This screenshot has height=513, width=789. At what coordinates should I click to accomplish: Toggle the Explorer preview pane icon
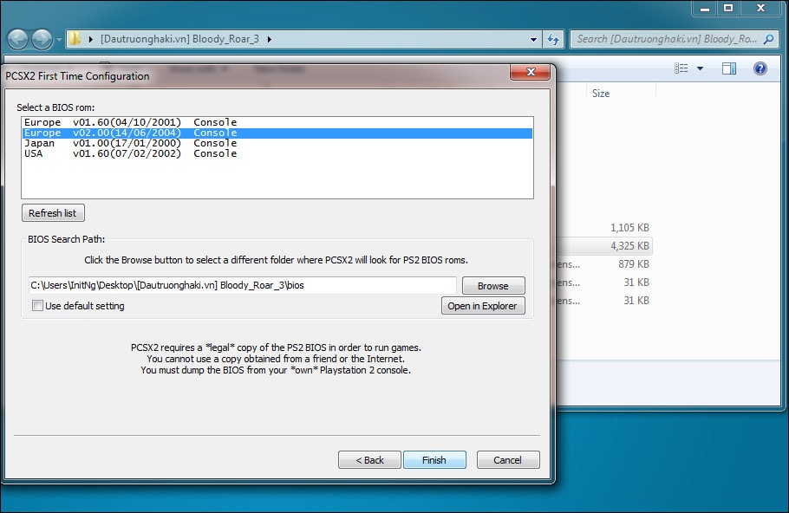click(728, 68)
